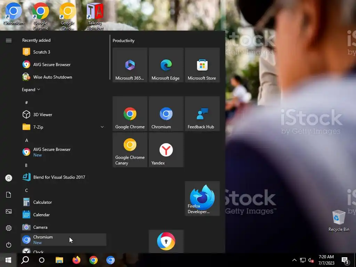
Task: Click the Recently added heading
Action: (36, 40)
